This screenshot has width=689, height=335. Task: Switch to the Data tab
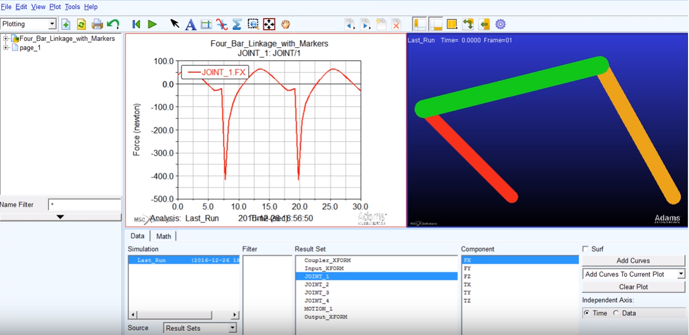pos(137,236)
